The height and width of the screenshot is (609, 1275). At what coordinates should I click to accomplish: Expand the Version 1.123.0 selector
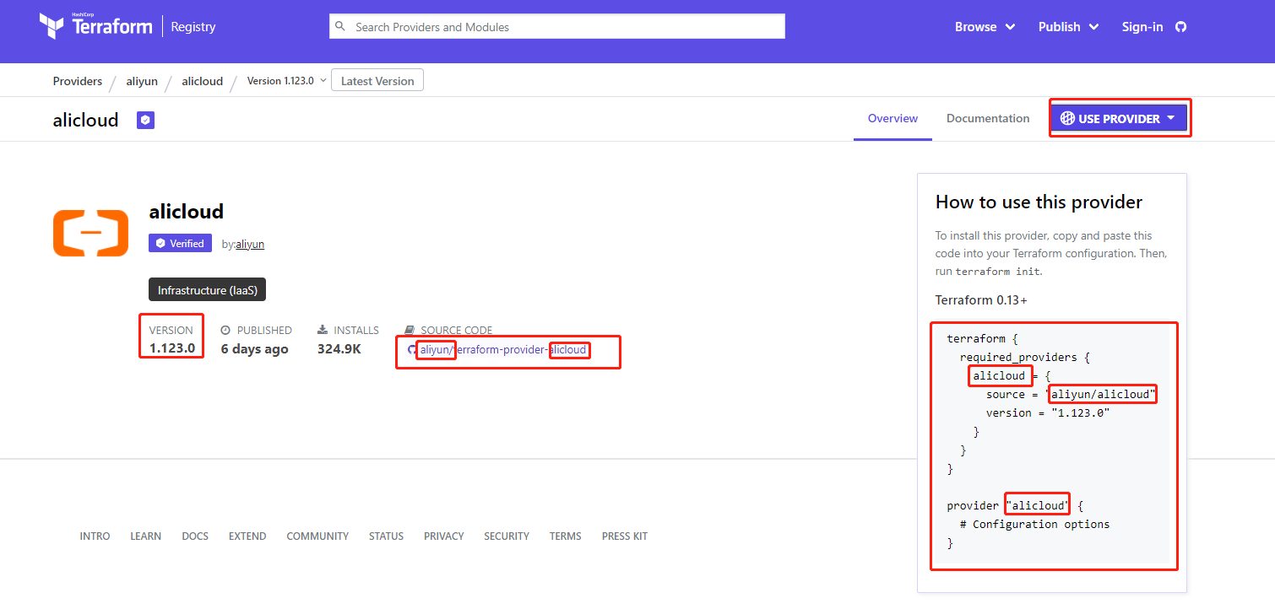(x=286, y=81)
